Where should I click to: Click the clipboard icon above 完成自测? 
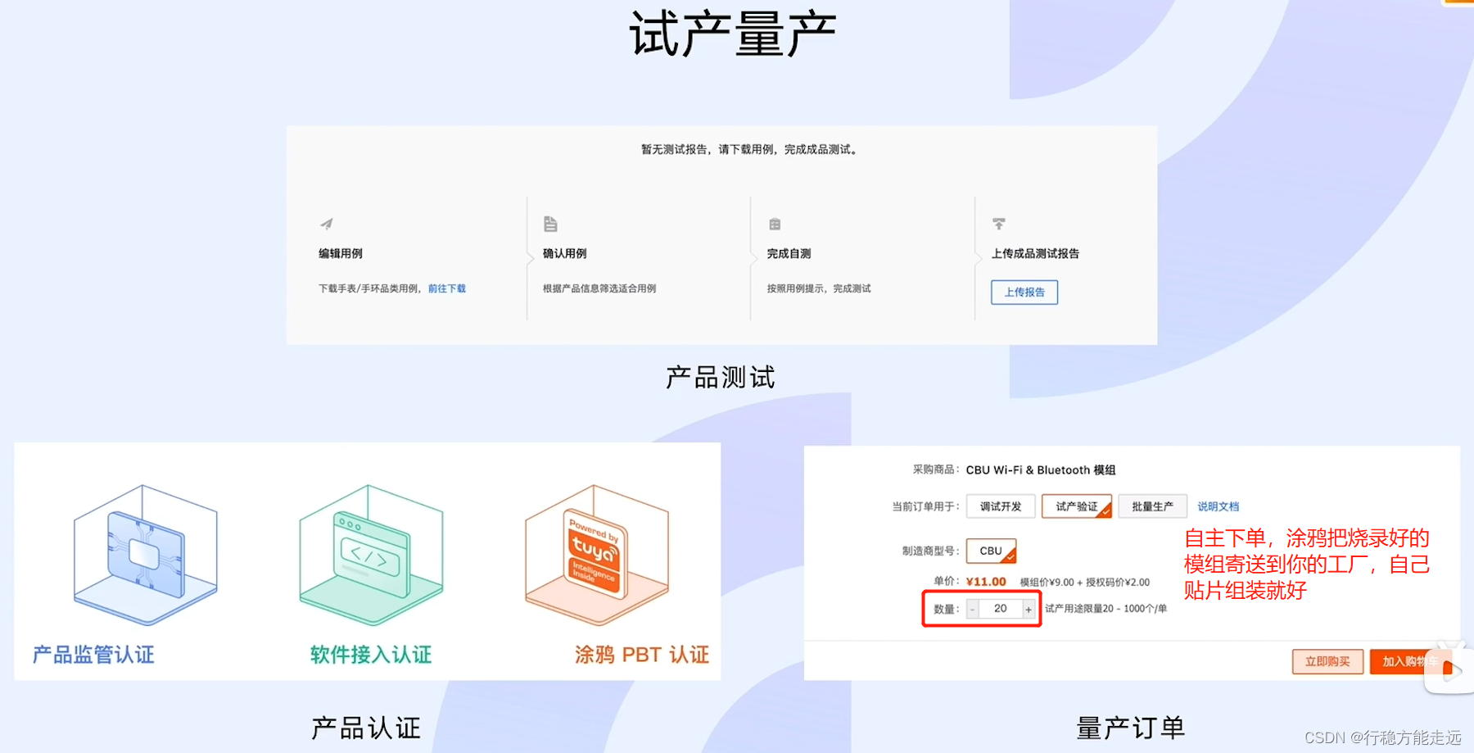pos(775,223)
